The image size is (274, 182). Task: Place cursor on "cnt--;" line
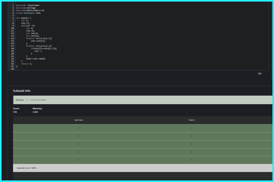tap(38, 51)
